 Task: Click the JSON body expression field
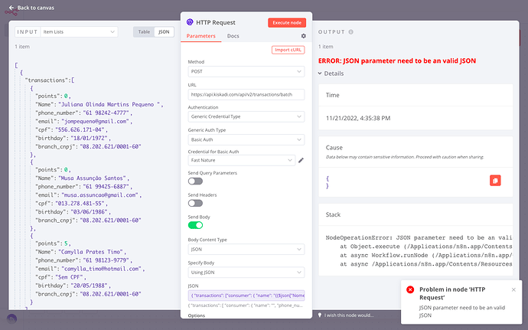(246, 296)
